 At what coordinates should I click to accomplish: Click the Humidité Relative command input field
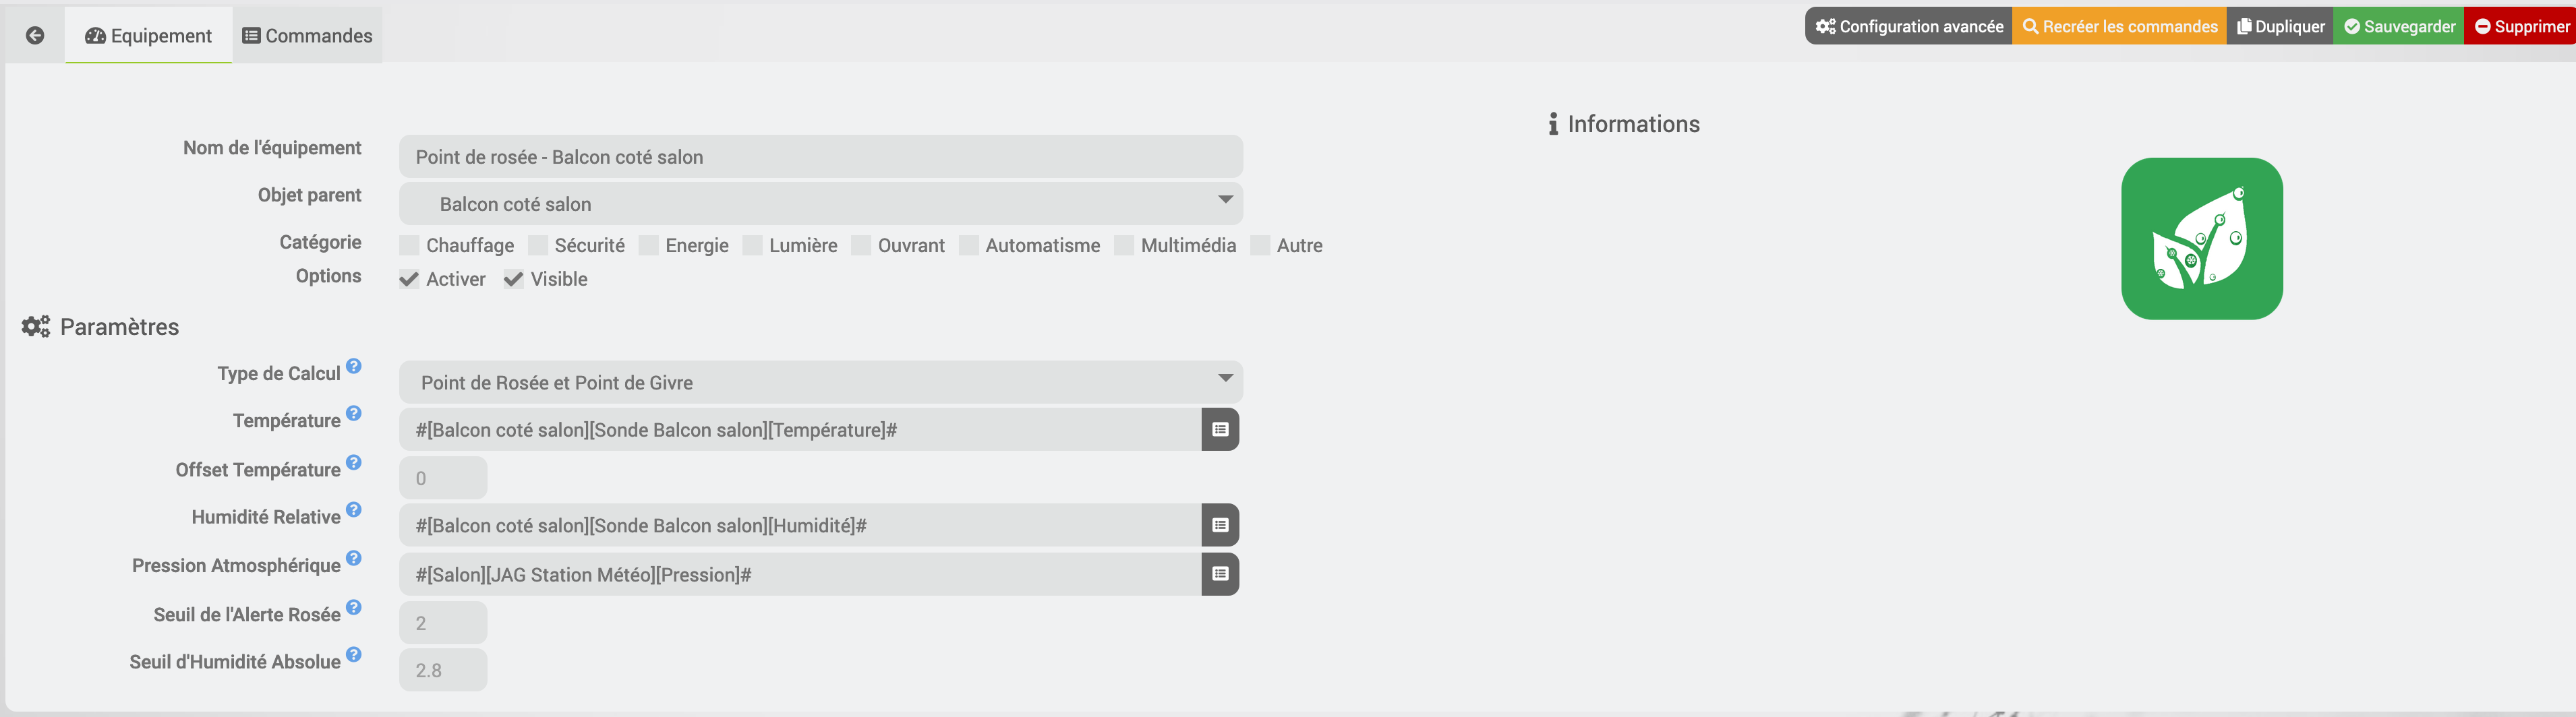(800, 525)
